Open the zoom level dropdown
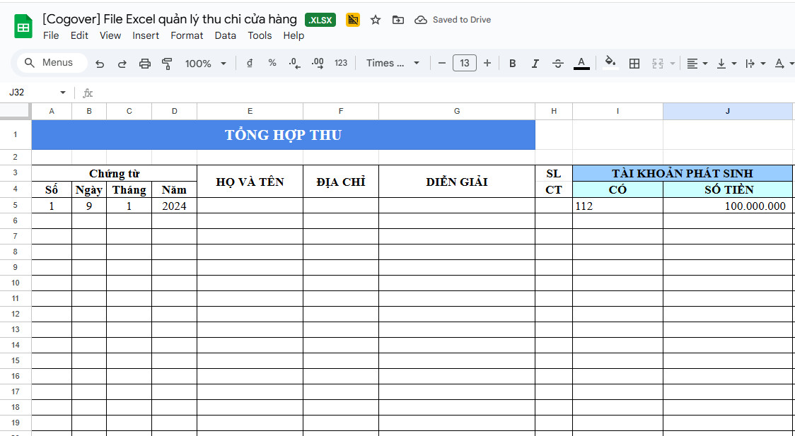795x436 pixels. pos(205,63)
